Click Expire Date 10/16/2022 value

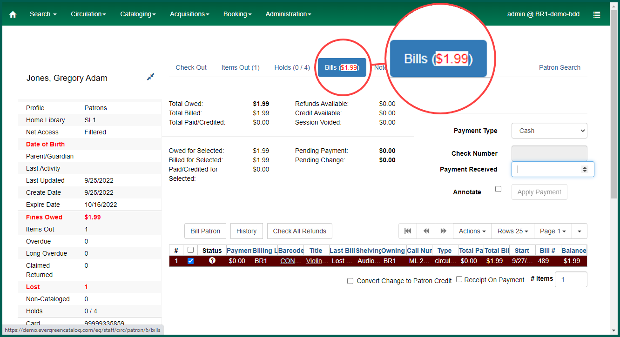pyautogui.click(x=101, y=205)
